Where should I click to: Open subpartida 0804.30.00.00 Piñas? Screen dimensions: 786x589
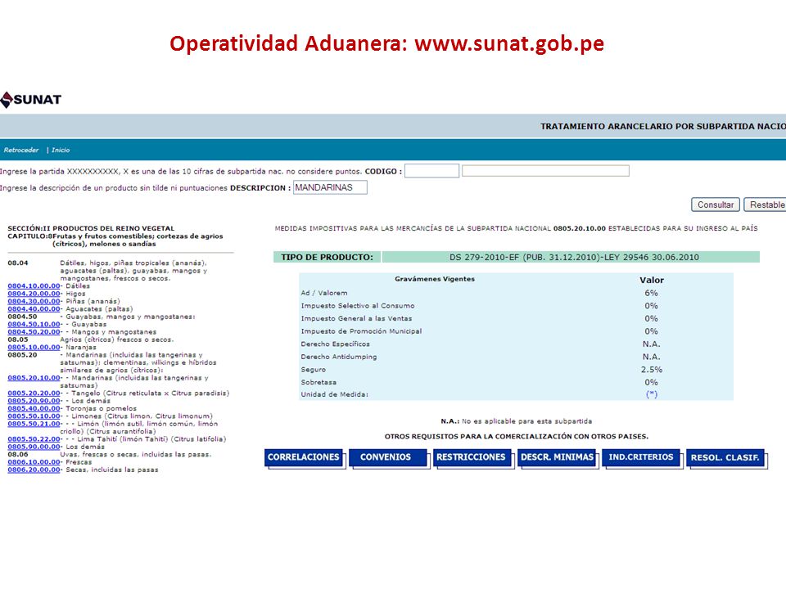34,301
